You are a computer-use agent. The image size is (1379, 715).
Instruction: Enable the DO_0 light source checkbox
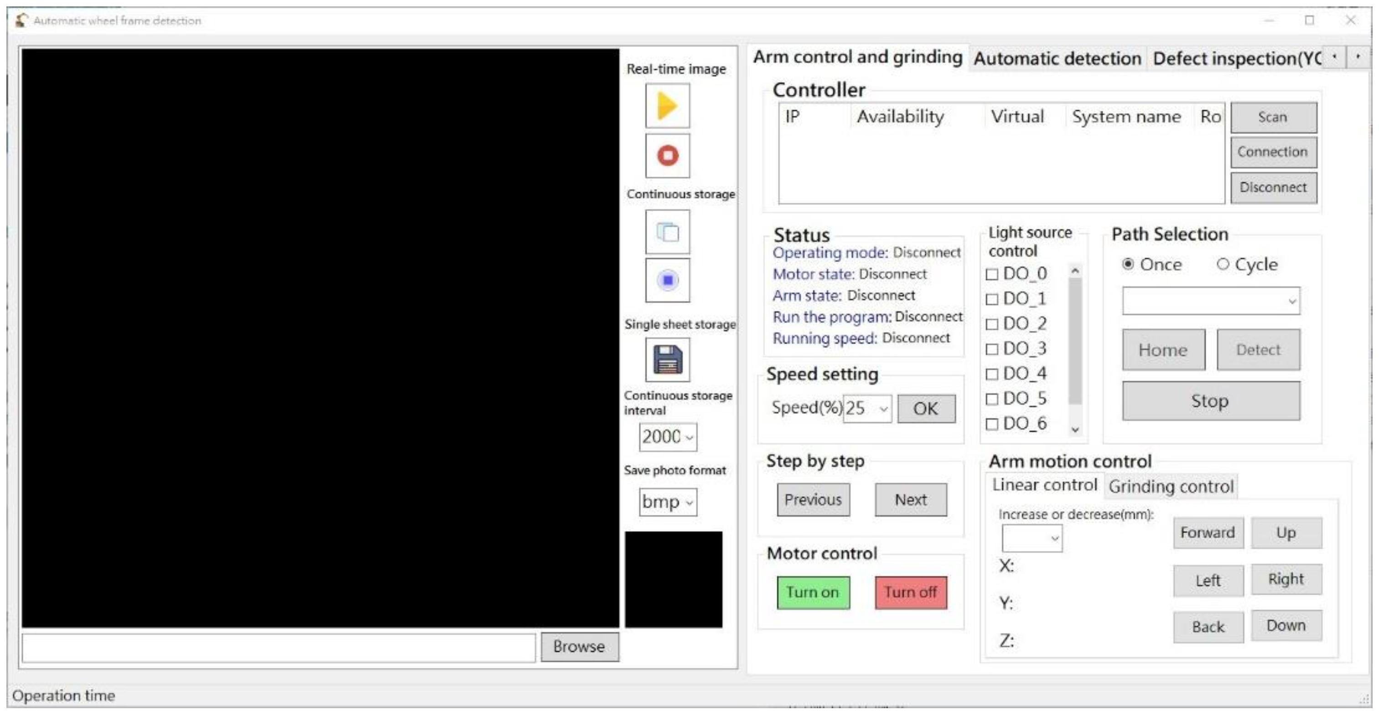[x=991, y=274]
